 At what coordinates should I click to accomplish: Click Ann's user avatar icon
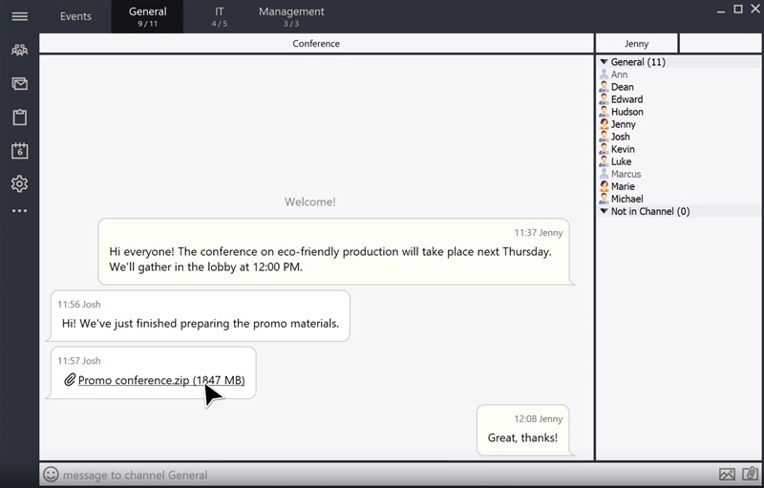coord(604,74)
